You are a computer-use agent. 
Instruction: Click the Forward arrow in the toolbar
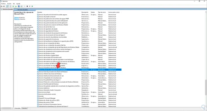point(4,6)
